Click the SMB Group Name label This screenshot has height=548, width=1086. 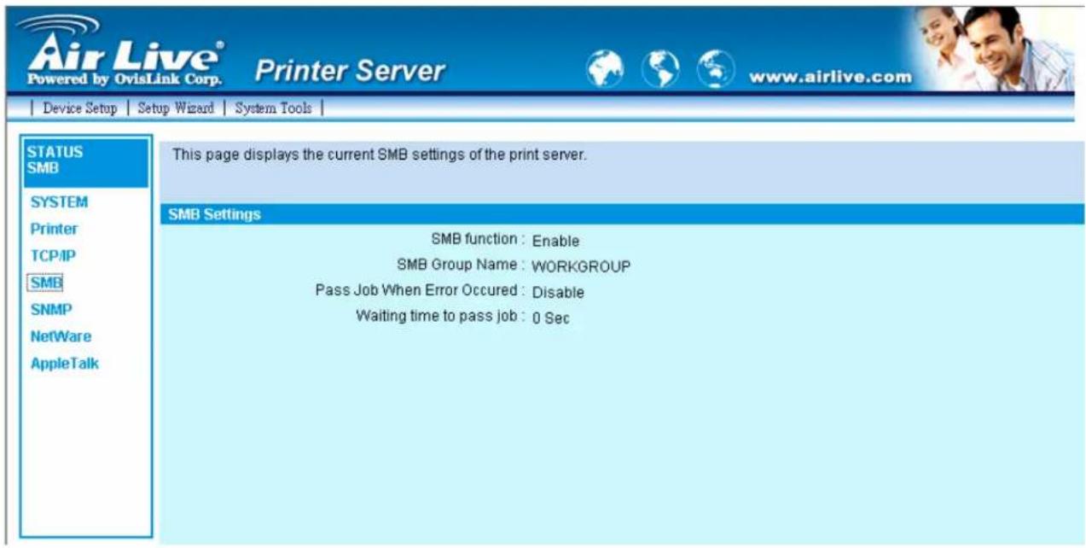click(x=459, y=265)
